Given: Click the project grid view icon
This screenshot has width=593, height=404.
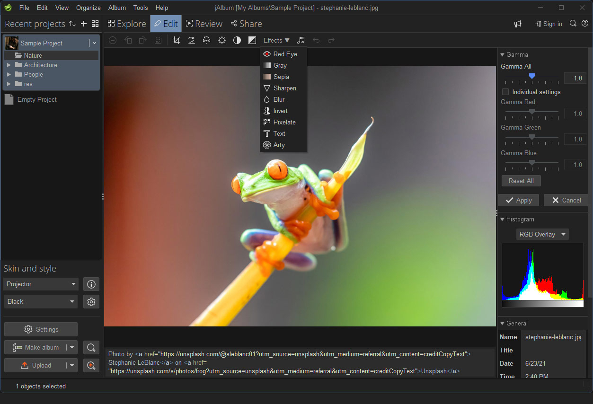Looking at the screenshot, I should click(95, 24).
